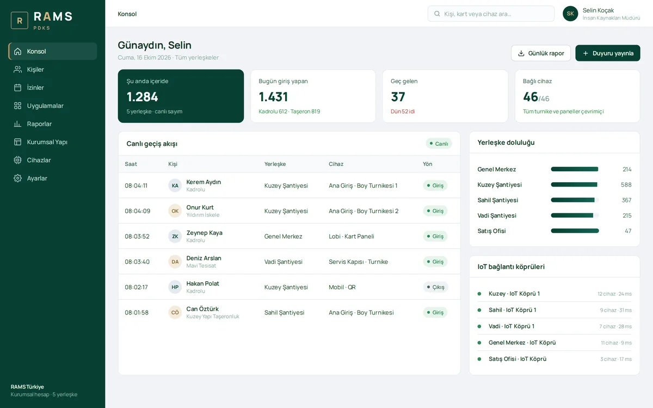Viewport: 653px width, 408px height.
Task: Click the Konsol home icon
Action: [18, 51]
